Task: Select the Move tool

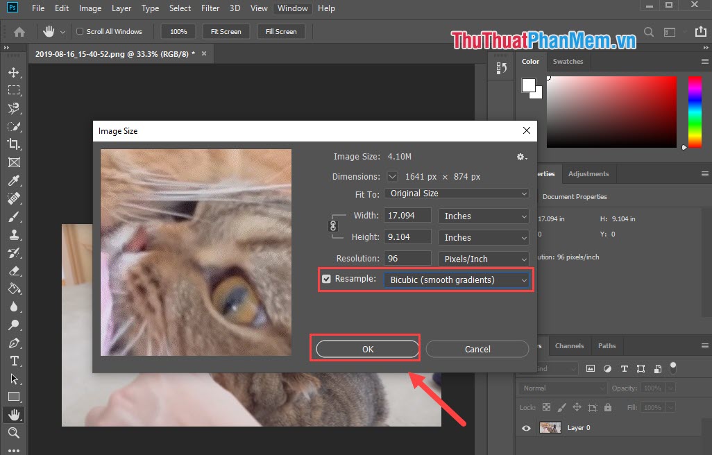Action: 14,71
